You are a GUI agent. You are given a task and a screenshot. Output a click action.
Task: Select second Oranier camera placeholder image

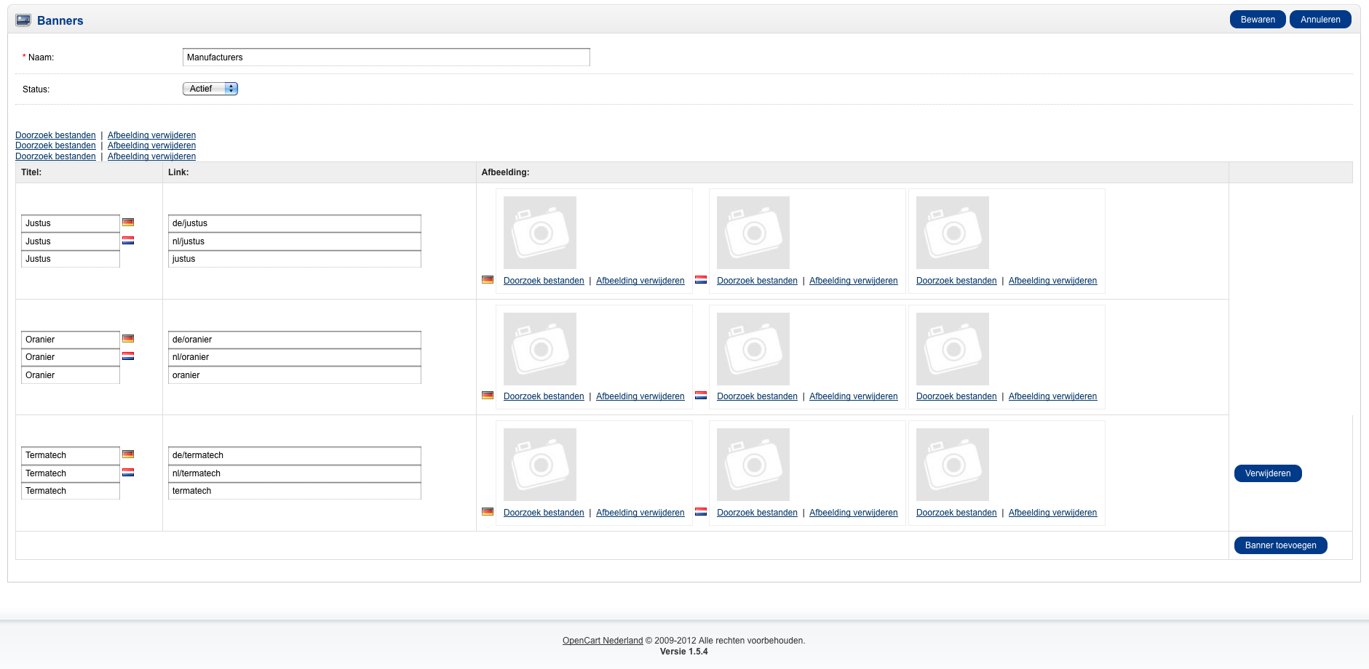click(x=753, y=349)
